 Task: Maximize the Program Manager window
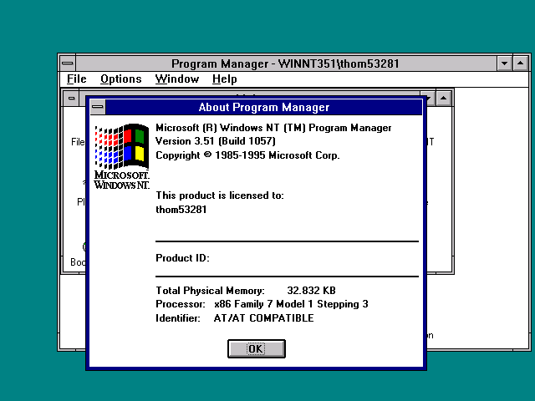[x=519, y=63]
